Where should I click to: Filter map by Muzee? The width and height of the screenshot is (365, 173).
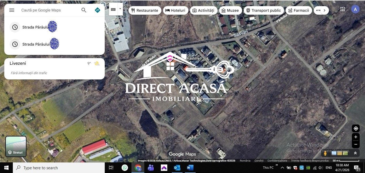tap(230, 10)
